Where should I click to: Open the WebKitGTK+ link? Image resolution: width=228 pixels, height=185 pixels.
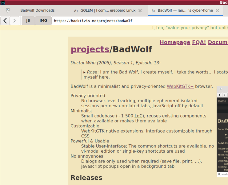pyautogui.click(x=180, y=86)
